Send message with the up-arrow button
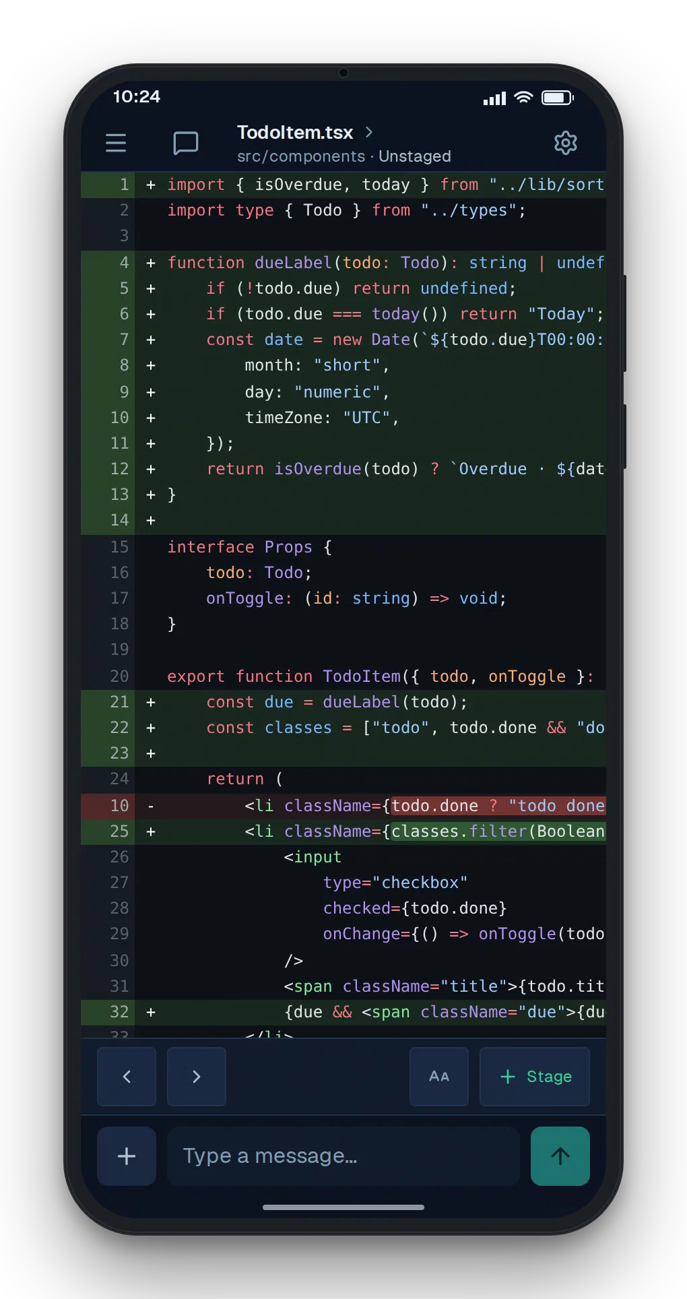The width and height of the screenshot is (687, 1299). tap(560, 1156)
